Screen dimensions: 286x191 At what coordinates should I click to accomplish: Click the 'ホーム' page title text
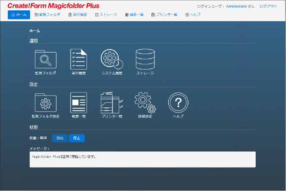[35, 31]
